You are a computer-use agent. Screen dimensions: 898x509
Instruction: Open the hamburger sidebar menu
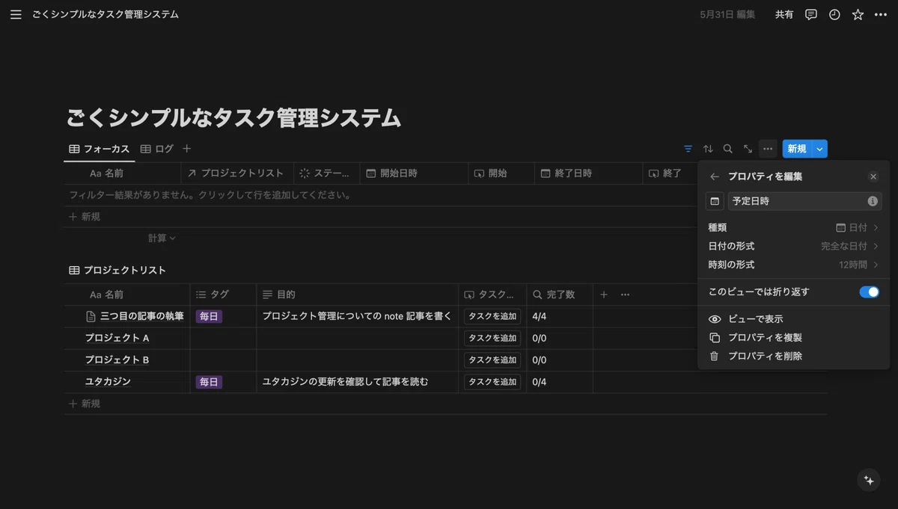coord(16,14)
